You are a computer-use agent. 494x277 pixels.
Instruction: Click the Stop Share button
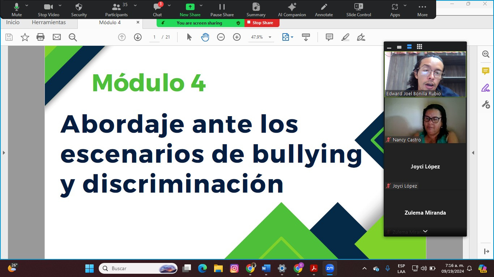click(x=262, y=23)
